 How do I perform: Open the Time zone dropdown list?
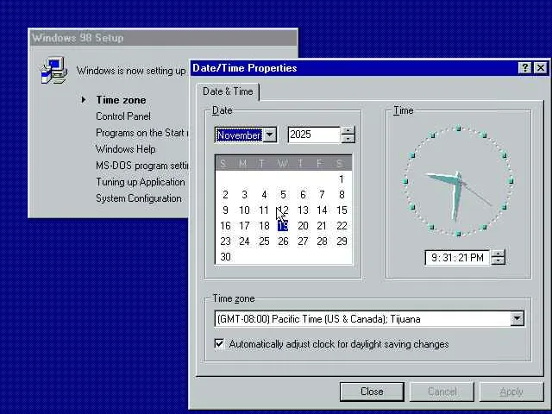[x=517, y=318]
